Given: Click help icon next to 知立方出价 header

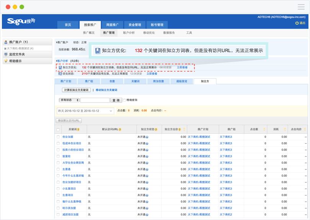Looking at the screenshot, I should [x=179, y=130].
